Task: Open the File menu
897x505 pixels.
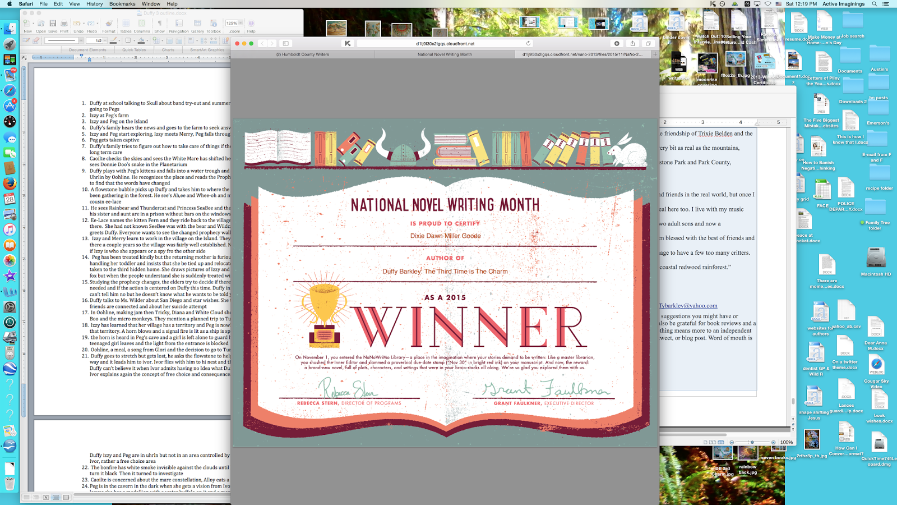Action: tap(43, 4)
